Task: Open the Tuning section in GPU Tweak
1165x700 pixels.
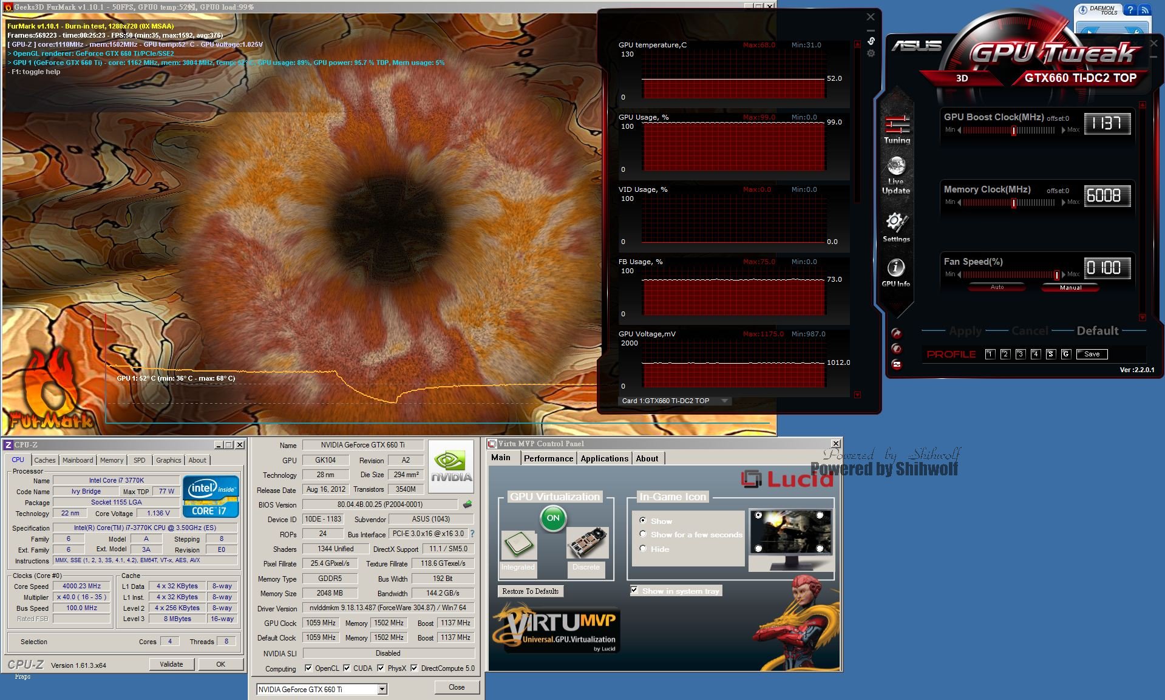Action: pyautogui.click(x=897, y=129)
